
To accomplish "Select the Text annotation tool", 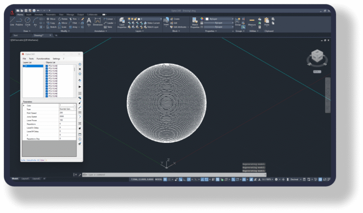I will click(x=89, y=22).
